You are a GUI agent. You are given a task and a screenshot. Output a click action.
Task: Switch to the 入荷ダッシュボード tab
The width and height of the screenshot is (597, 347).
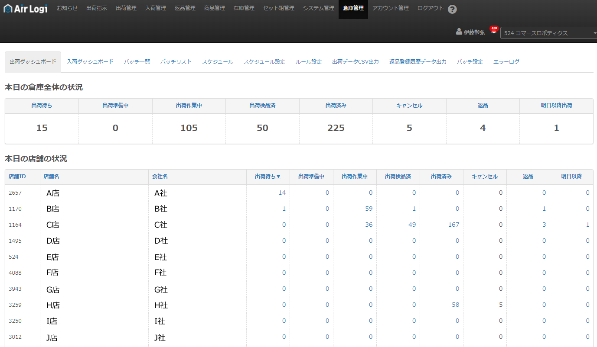[90, 62]
